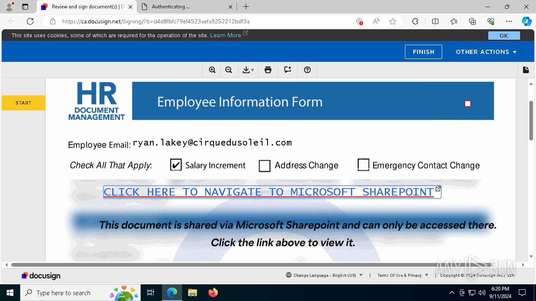Dismiss cookie notice with OK
Image resolution: width=536 pixels, height=301 pixels.
pos(504,36)
